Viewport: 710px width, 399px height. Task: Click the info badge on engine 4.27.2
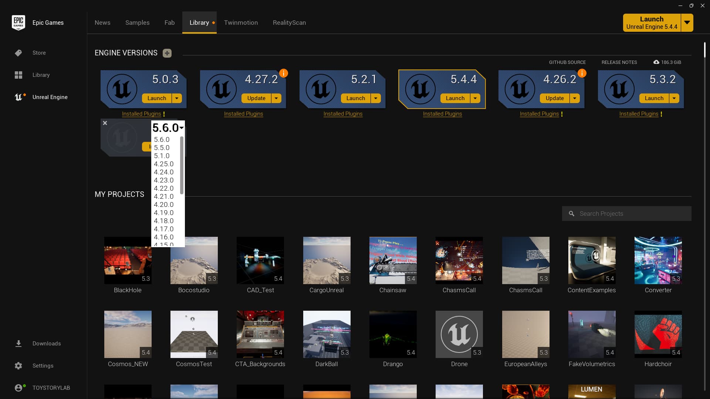[x=284, y=73]
